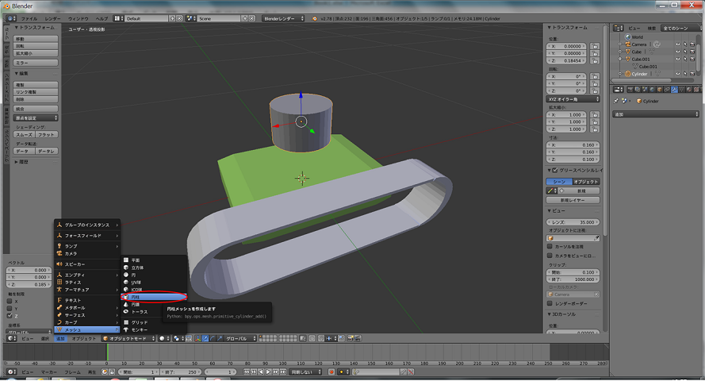Screen dimensions: 705x381
Task: Click the スムーズ shading button
Action: pos(25,135)
